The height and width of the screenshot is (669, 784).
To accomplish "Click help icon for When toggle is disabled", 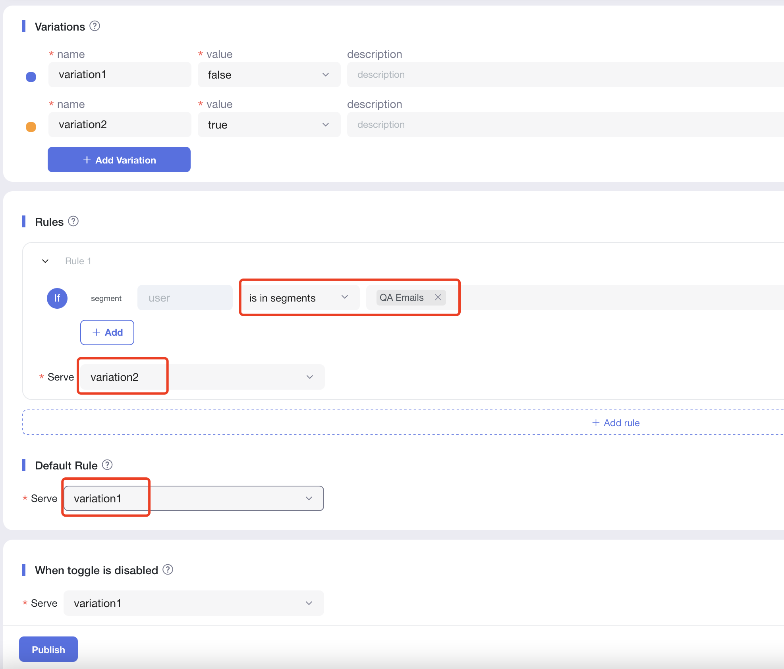I will (168, 569).
